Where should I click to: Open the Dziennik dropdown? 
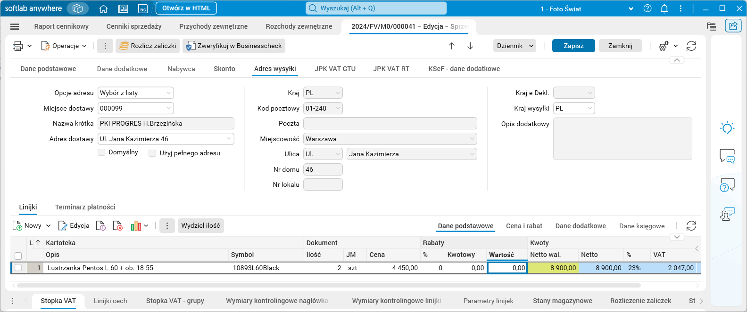(x=515, y=46)
